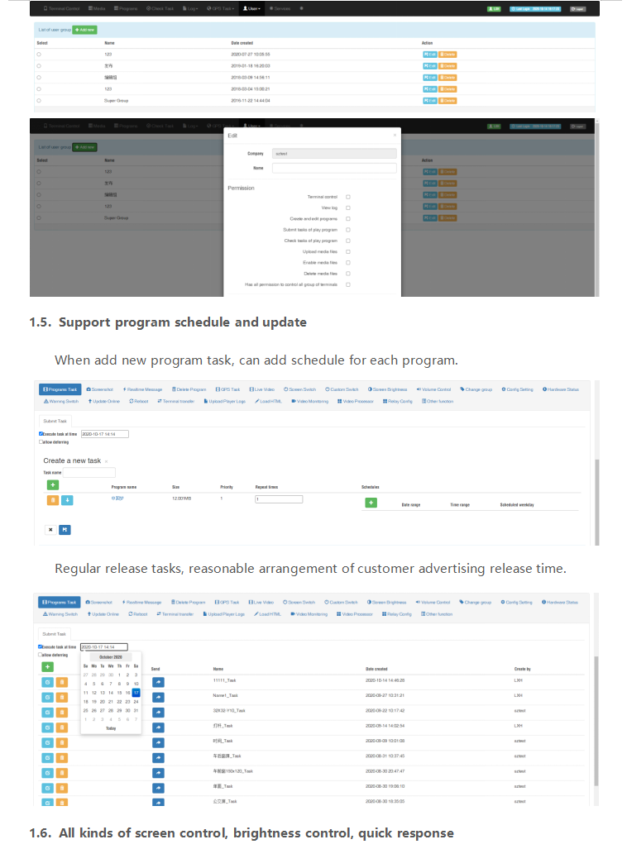Click the cancel X icon below the program row
627x849 pixels.
[50, 530]
